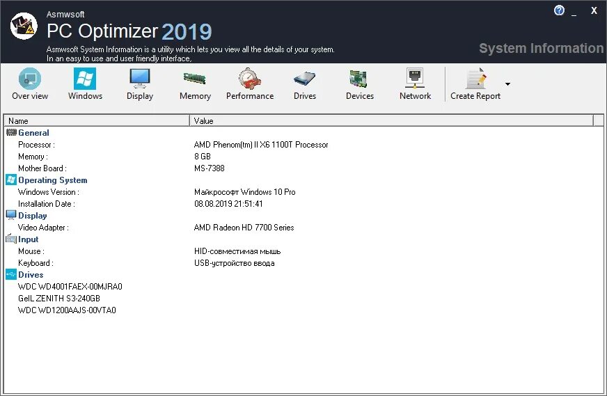Select the Input group heading
Screen dimensions: 607x396
(x=29, y=239)
